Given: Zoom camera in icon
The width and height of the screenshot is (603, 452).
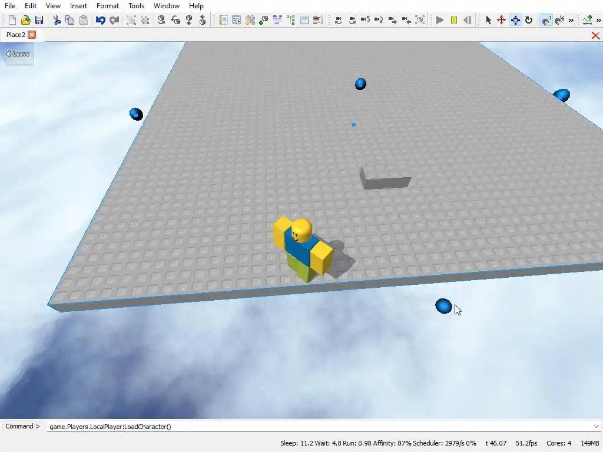Looking at the screenshot, I should pos(393,20).
